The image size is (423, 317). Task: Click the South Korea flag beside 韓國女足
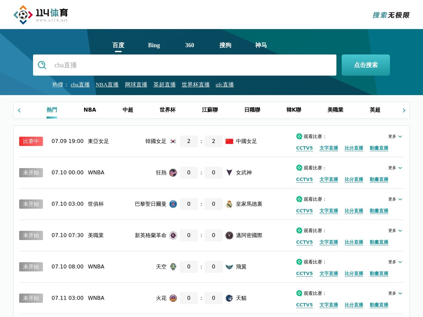point(173,141)
